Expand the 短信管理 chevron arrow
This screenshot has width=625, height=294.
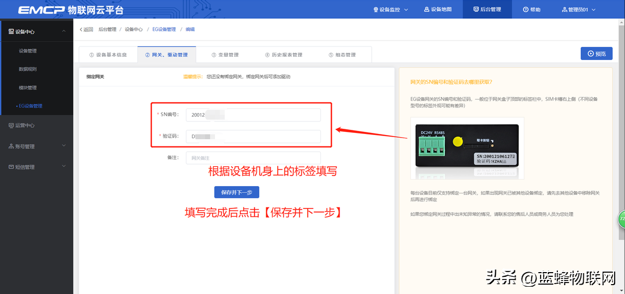tap(64, 167)
